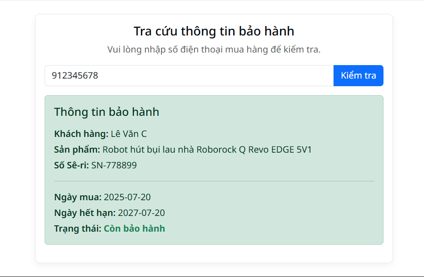
Task: Click the instruction text below the title
Action: tap(213, 50)
